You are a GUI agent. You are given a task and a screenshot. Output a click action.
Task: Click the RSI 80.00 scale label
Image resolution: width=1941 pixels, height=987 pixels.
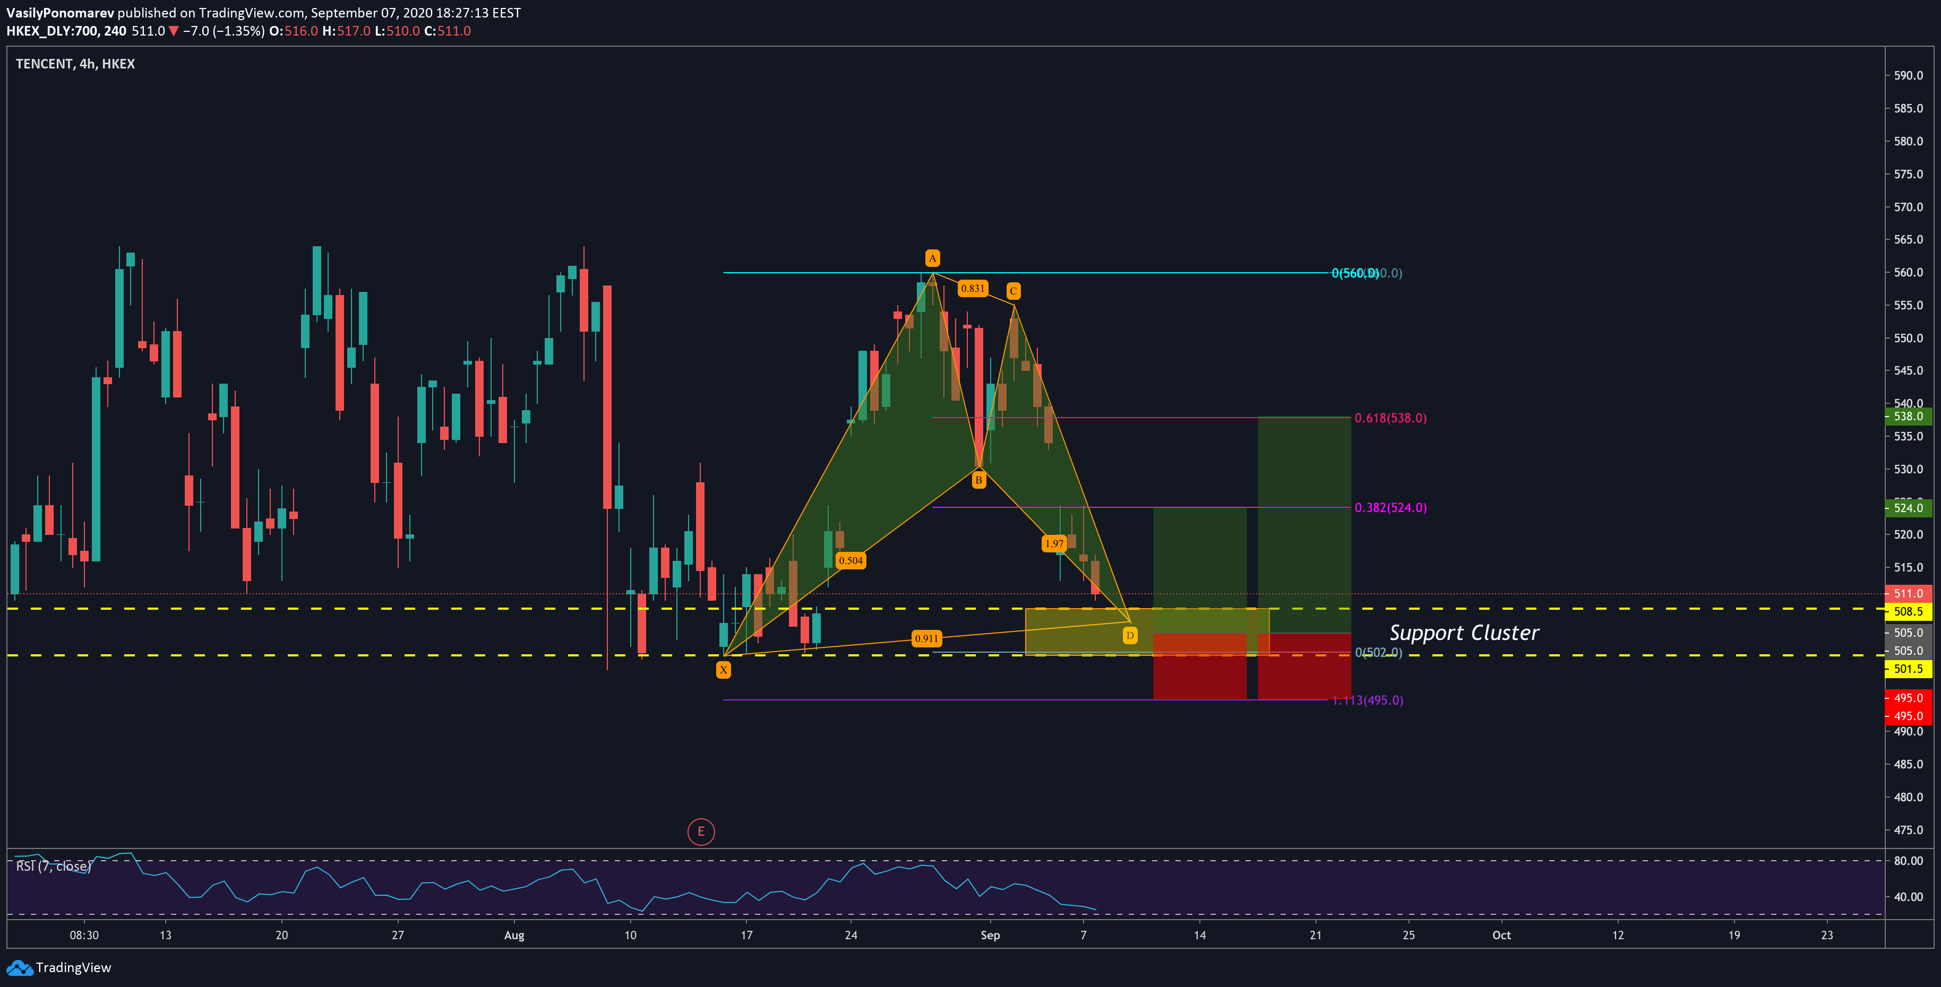[1909, 861]
